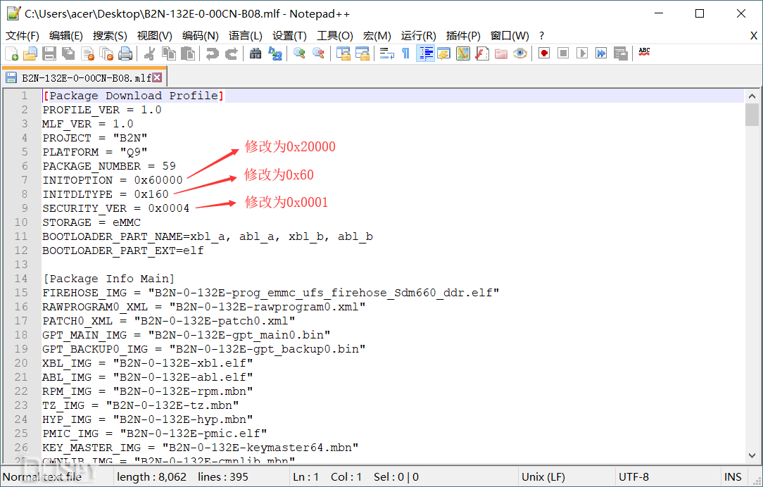Open the 宏(M) menu

pos(377,36)
